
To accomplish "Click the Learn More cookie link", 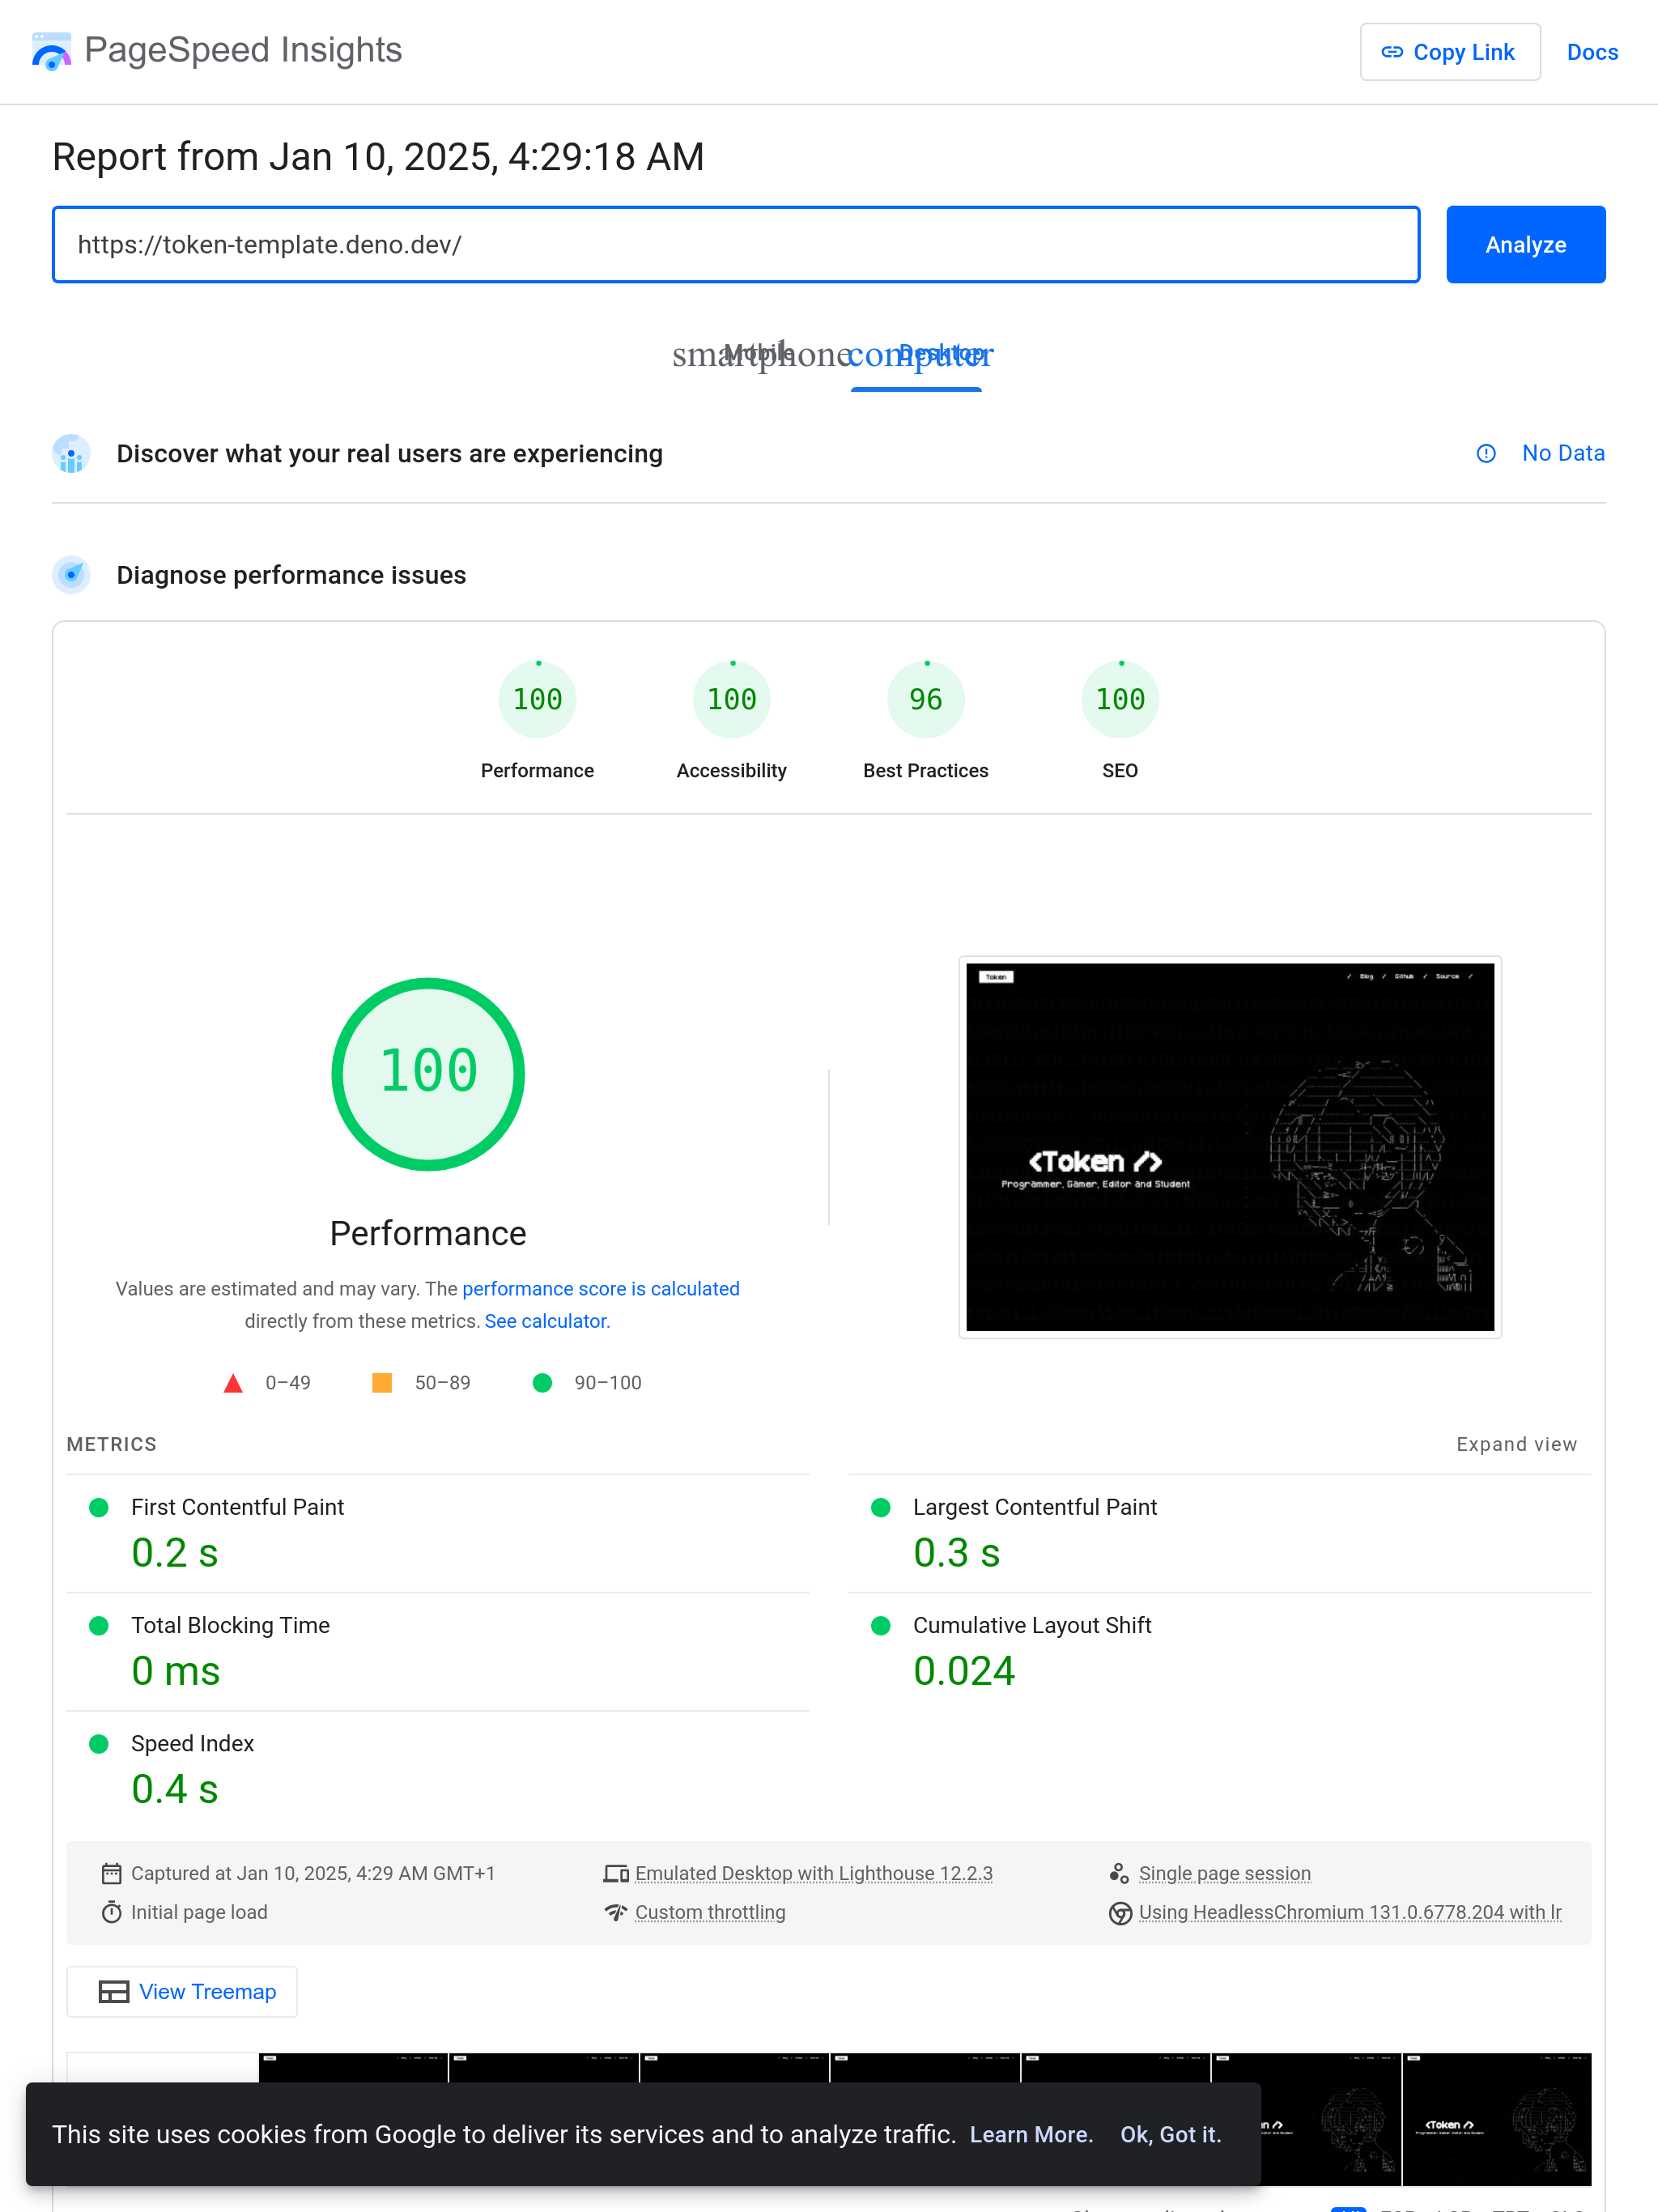I will 1031,2134.
